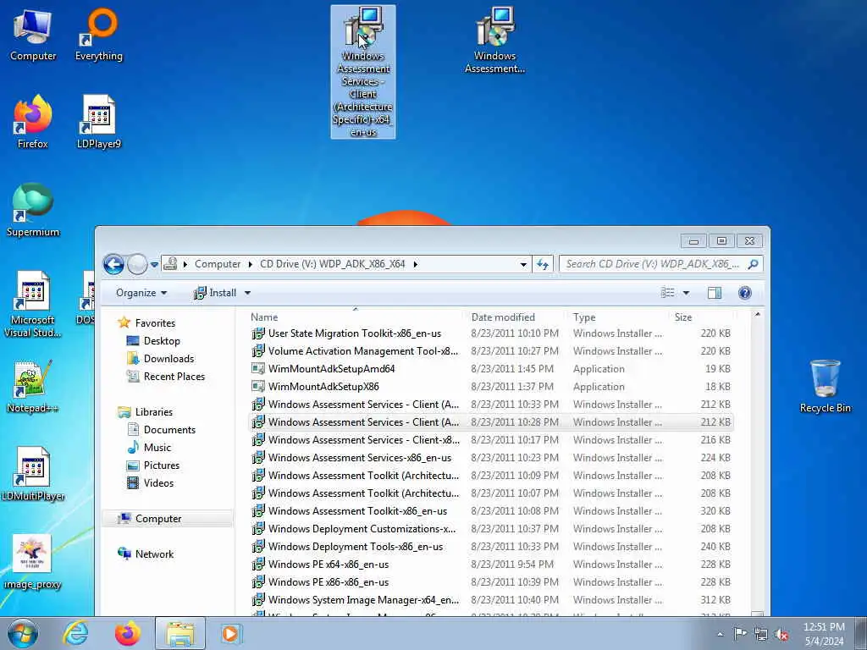
Task: Click the Start button on taskbar
Action: [x=23, y=633]
